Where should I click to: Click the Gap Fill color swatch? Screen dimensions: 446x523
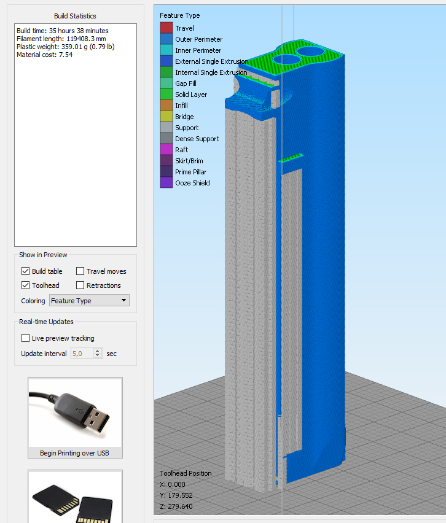[x=166, y=83]
